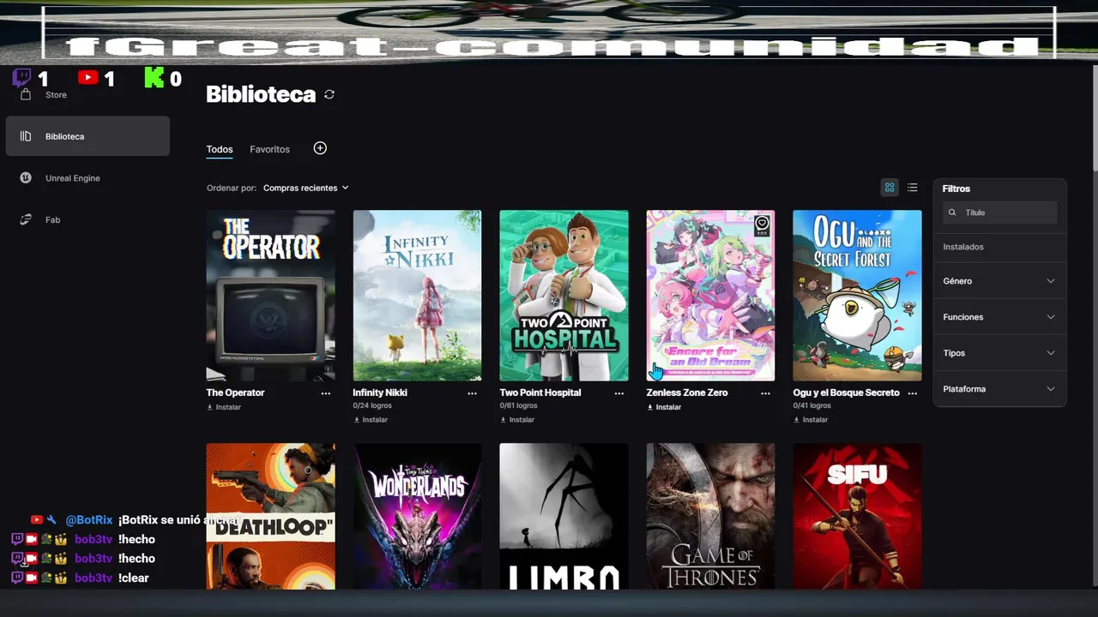
Task: Expand the Tipos filter
Action: (x=999, y=353)
